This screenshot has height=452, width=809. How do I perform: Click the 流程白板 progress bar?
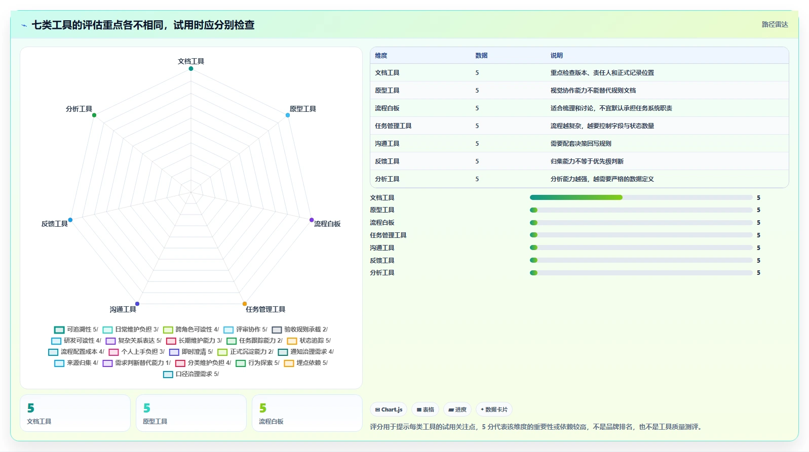point(641,223)
